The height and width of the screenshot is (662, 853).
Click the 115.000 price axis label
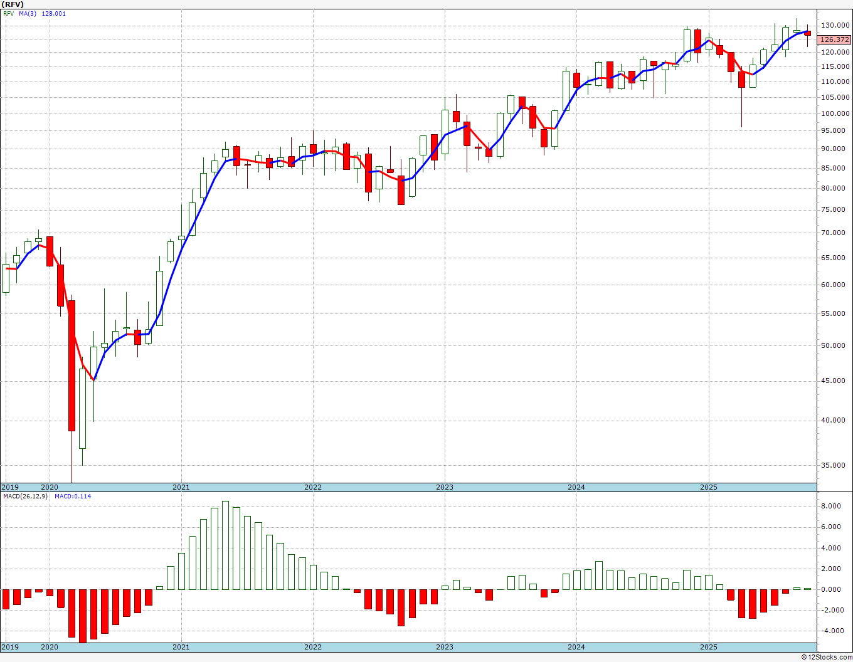point(835,66)
